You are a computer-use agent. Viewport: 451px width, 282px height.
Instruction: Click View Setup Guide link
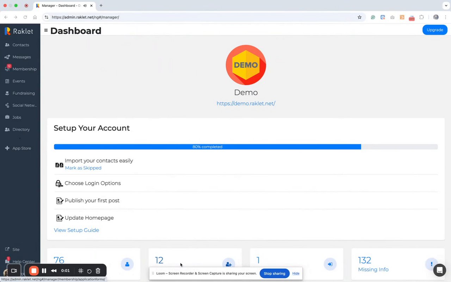click(76, 230)
